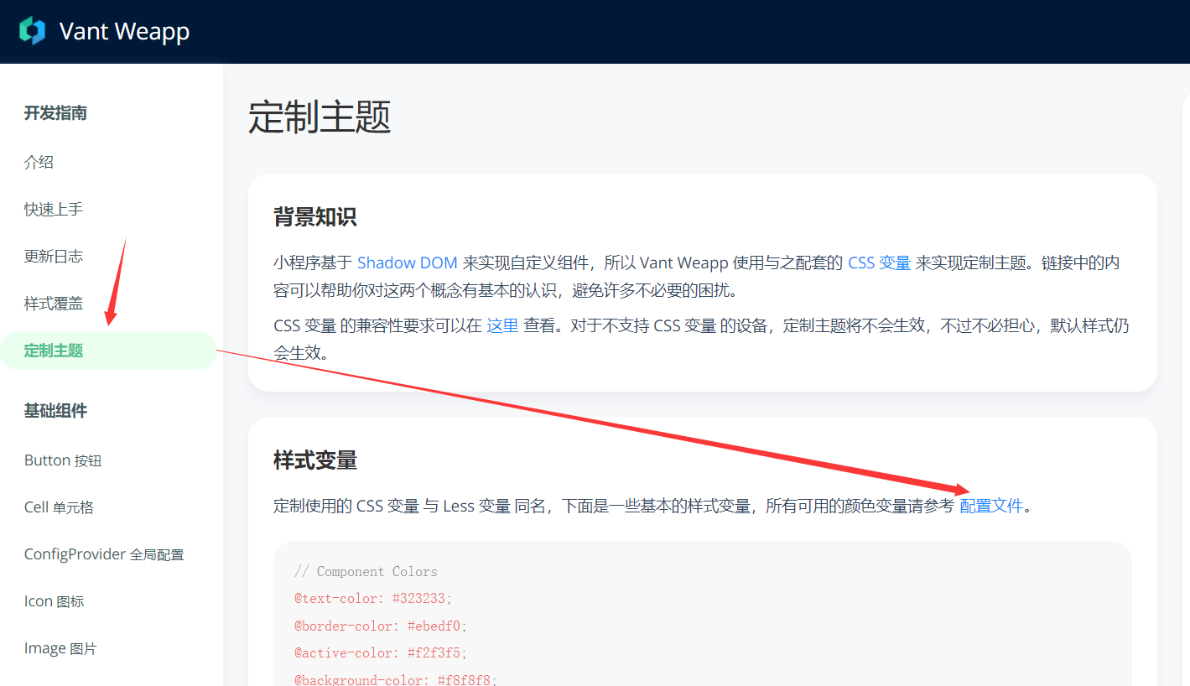
Task: Open the Button 按钮 component docs
Action: tap(62, 460)
